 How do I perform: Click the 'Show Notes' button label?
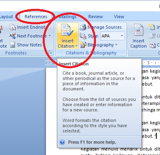[x=29, y=45]
